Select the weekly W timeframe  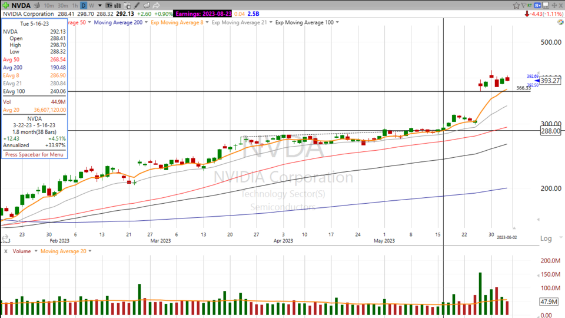(92, 5)
